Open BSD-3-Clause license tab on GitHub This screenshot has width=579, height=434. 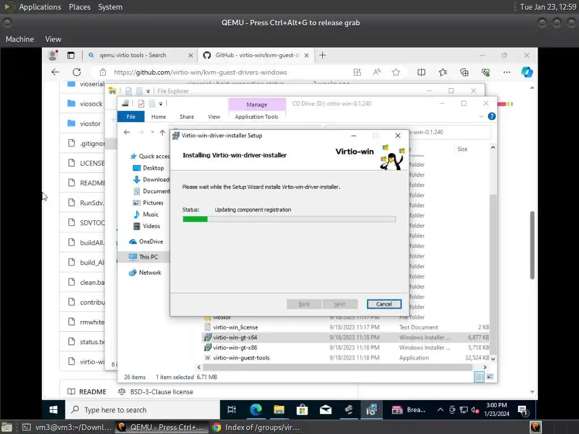coord(156,392)
